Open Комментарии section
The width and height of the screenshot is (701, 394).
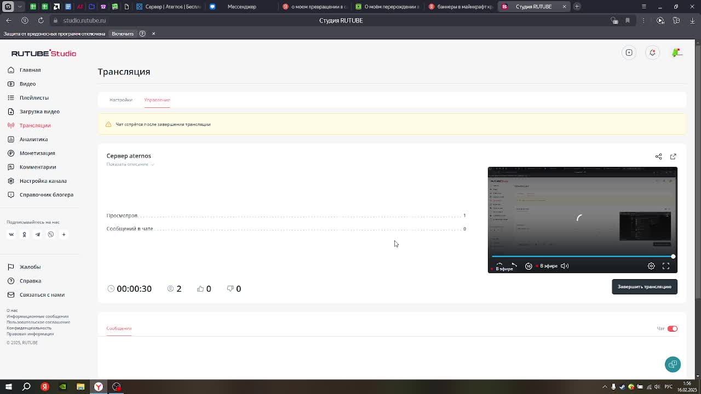pos(32,167)
